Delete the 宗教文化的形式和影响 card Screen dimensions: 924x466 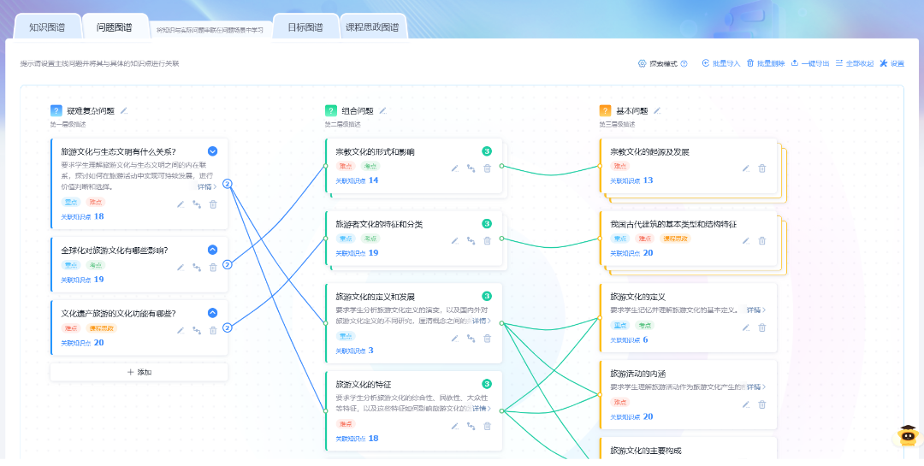tap(488, 168)
